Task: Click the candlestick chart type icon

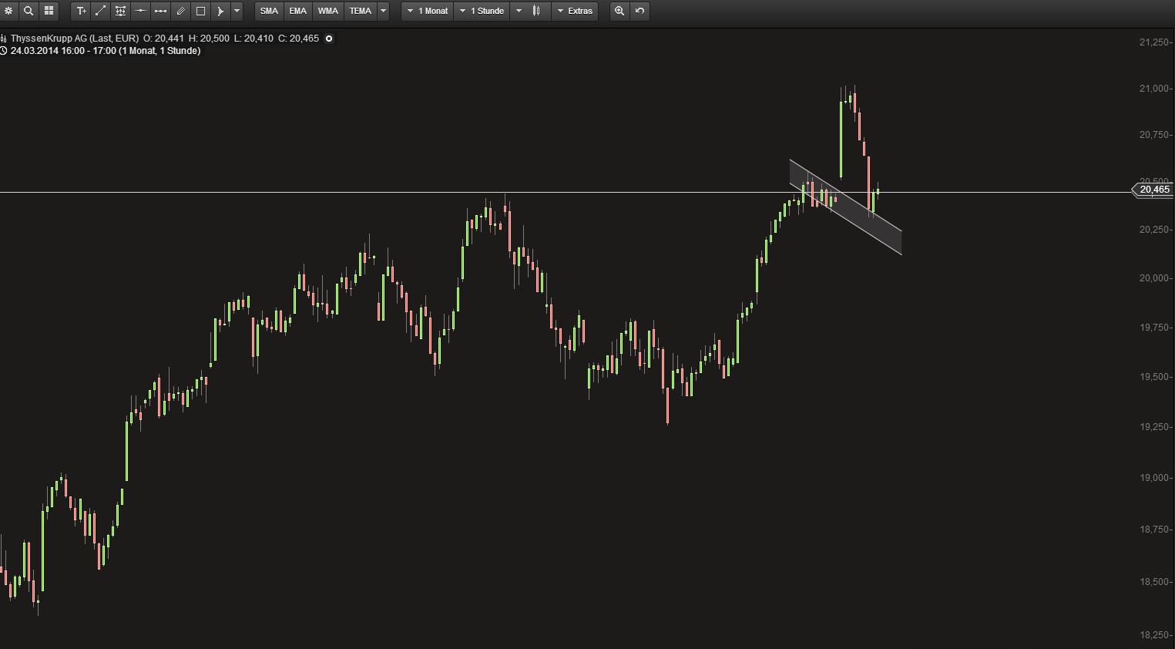Action: tap(537, 11)
